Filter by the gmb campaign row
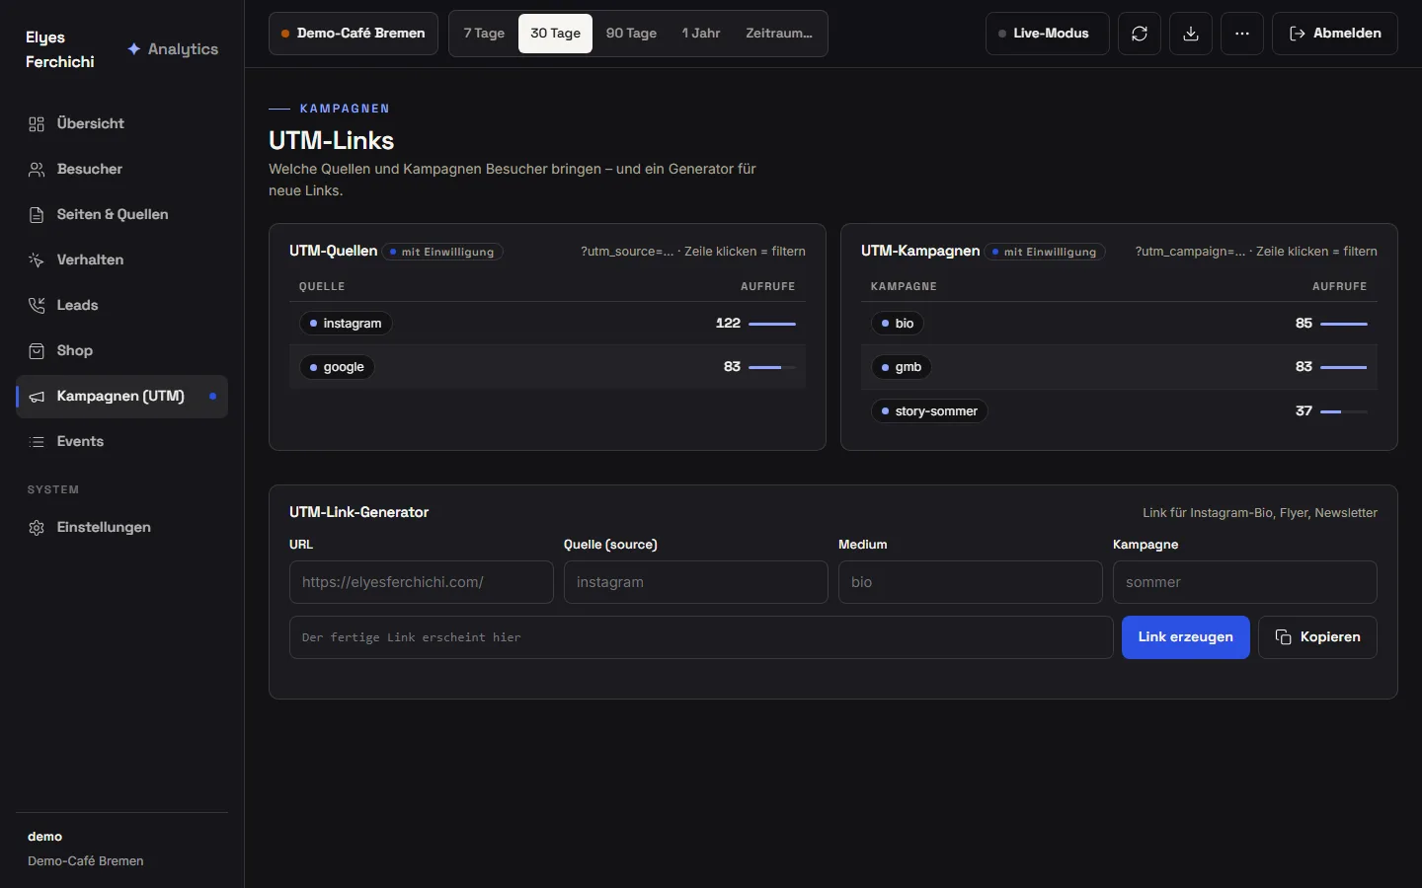Screen dimensions: 1422x888 coord(1119,367)
